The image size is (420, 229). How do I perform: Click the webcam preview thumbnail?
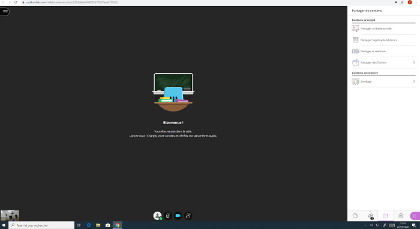coord(10,215)
